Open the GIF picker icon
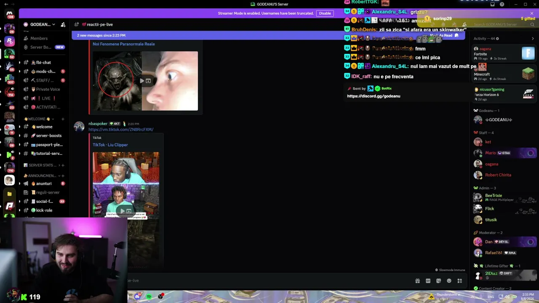Screen dimensions: 539x303 coord(428,281)
